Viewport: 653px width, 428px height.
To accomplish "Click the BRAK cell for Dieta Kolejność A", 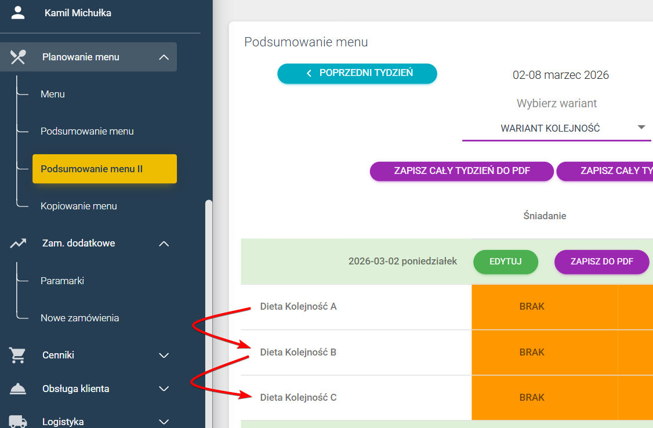I will (545, 307).
